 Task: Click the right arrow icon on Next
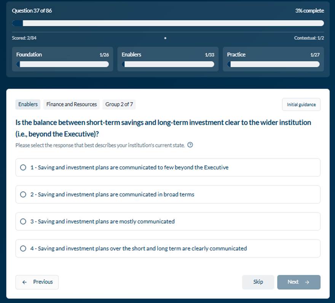[307, 282]
